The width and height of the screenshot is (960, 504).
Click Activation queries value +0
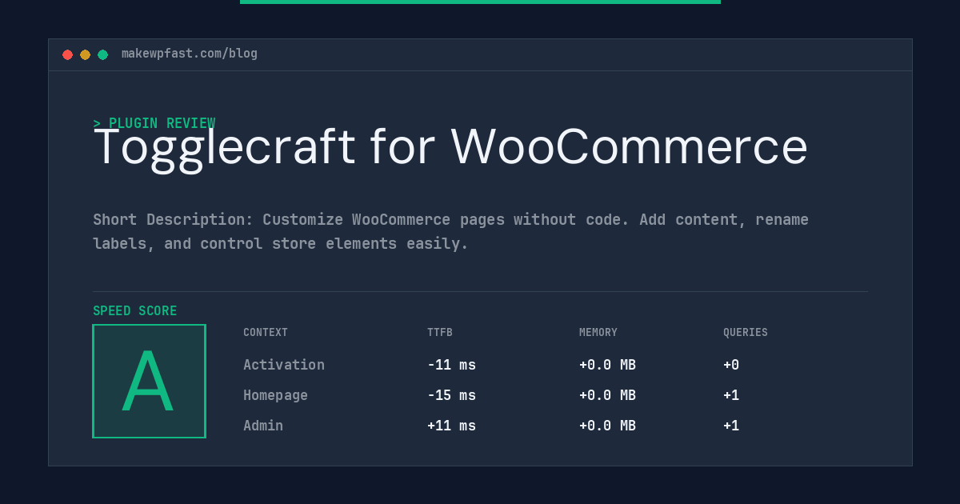tap(731, 365)
